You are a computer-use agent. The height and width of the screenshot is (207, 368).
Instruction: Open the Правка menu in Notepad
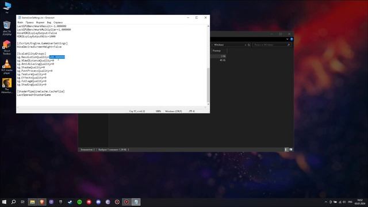click(29, 22)
